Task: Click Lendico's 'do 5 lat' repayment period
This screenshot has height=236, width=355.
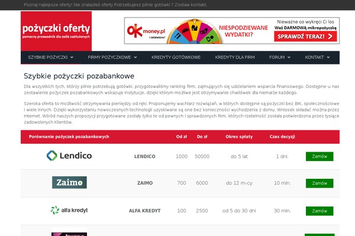Action: (239, 156)
